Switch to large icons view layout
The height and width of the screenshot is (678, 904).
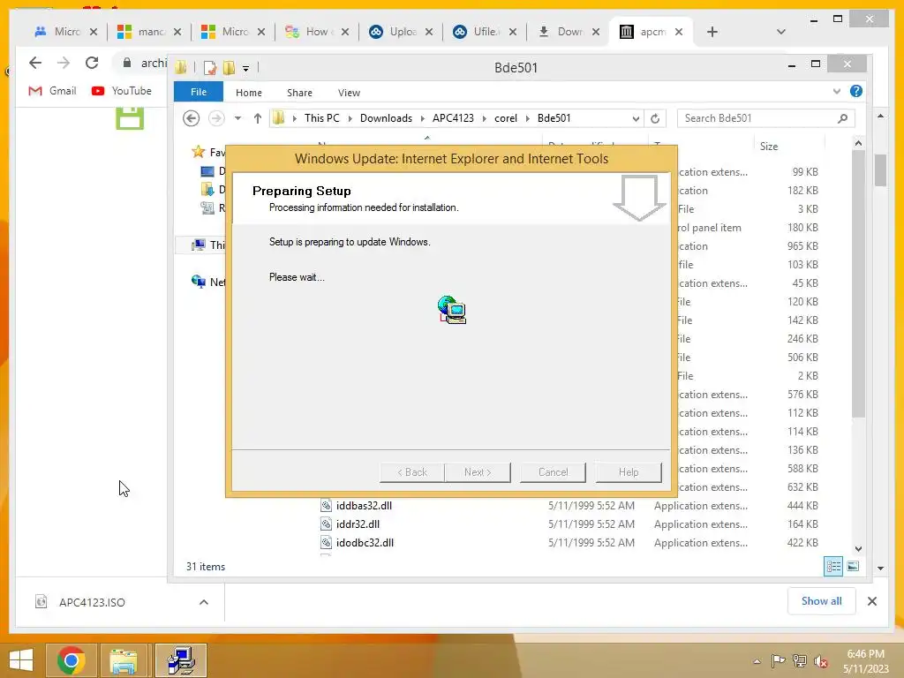click(x=854, y=567)
